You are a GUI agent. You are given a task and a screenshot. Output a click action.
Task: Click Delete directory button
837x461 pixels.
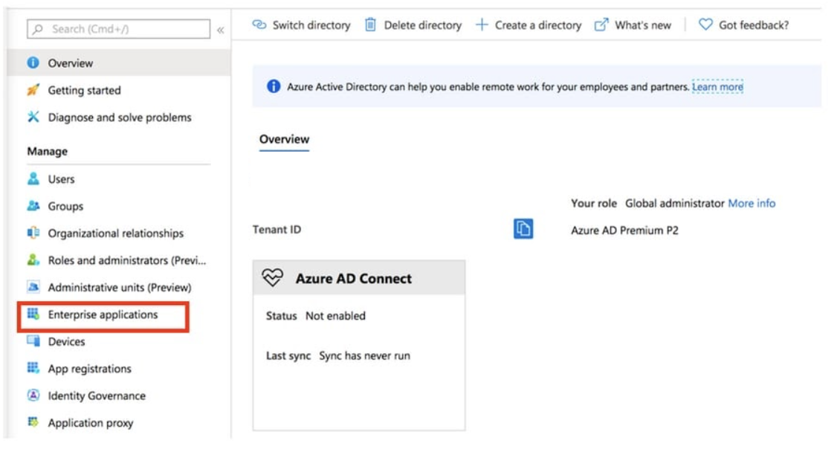pos(413,25)
